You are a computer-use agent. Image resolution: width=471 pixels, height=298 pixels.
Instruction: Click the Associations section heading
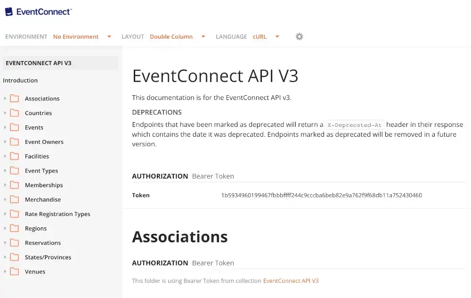pos(180,237)
